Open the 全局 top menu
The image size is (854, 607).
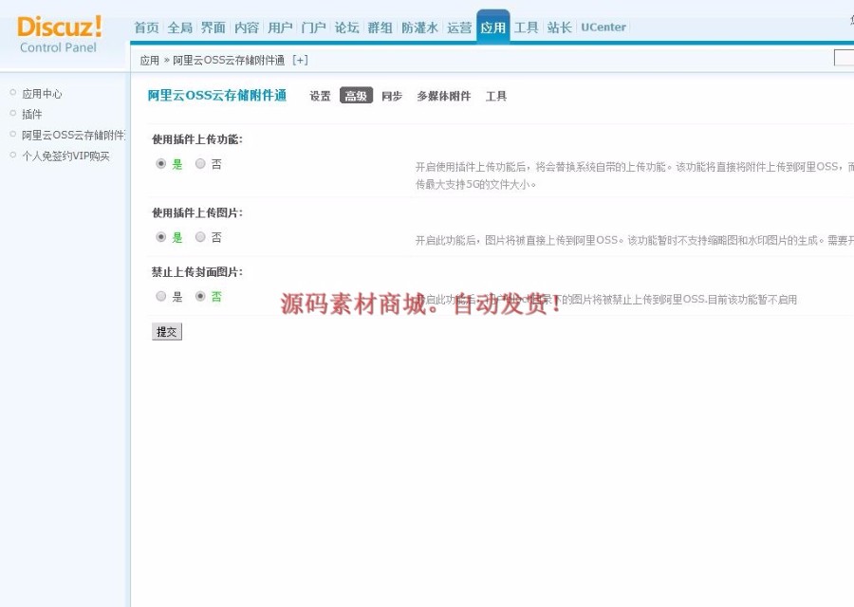click(x=180, y=28)
